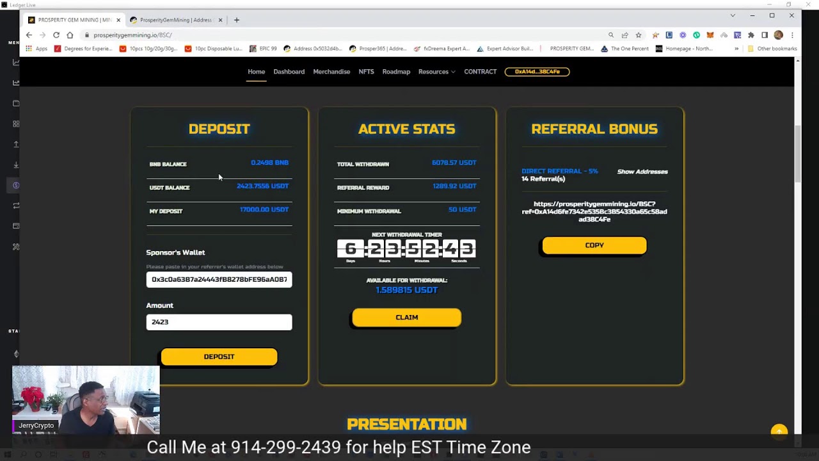Viewport: 819px width, 461px height.
Task: Open the Roadmap nav item
Action: tap(396, 72)
